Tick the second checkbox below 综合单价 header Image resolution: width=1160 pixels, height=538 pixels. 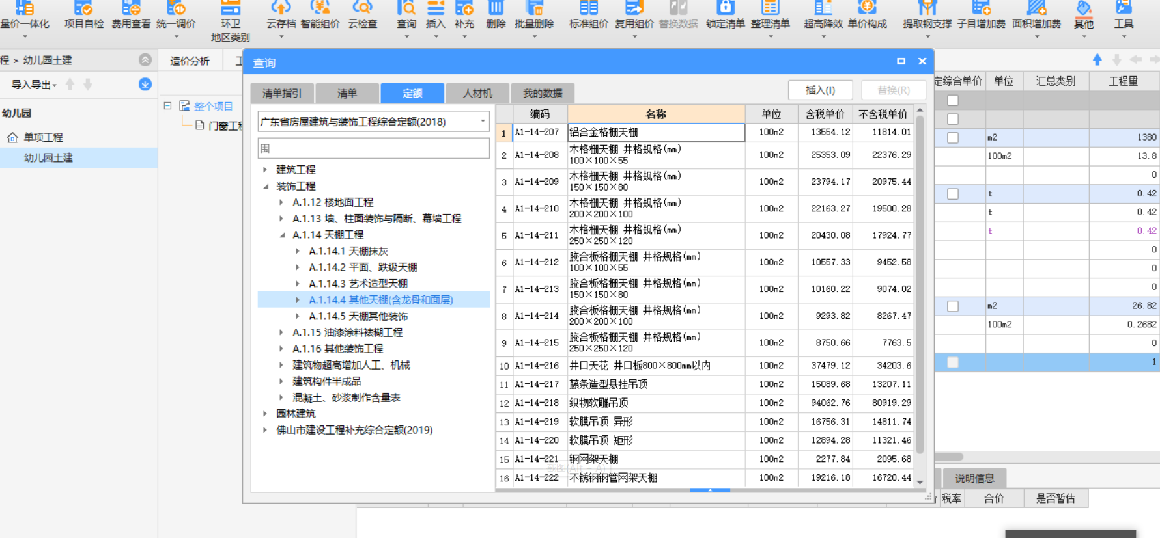click(953, 119)
